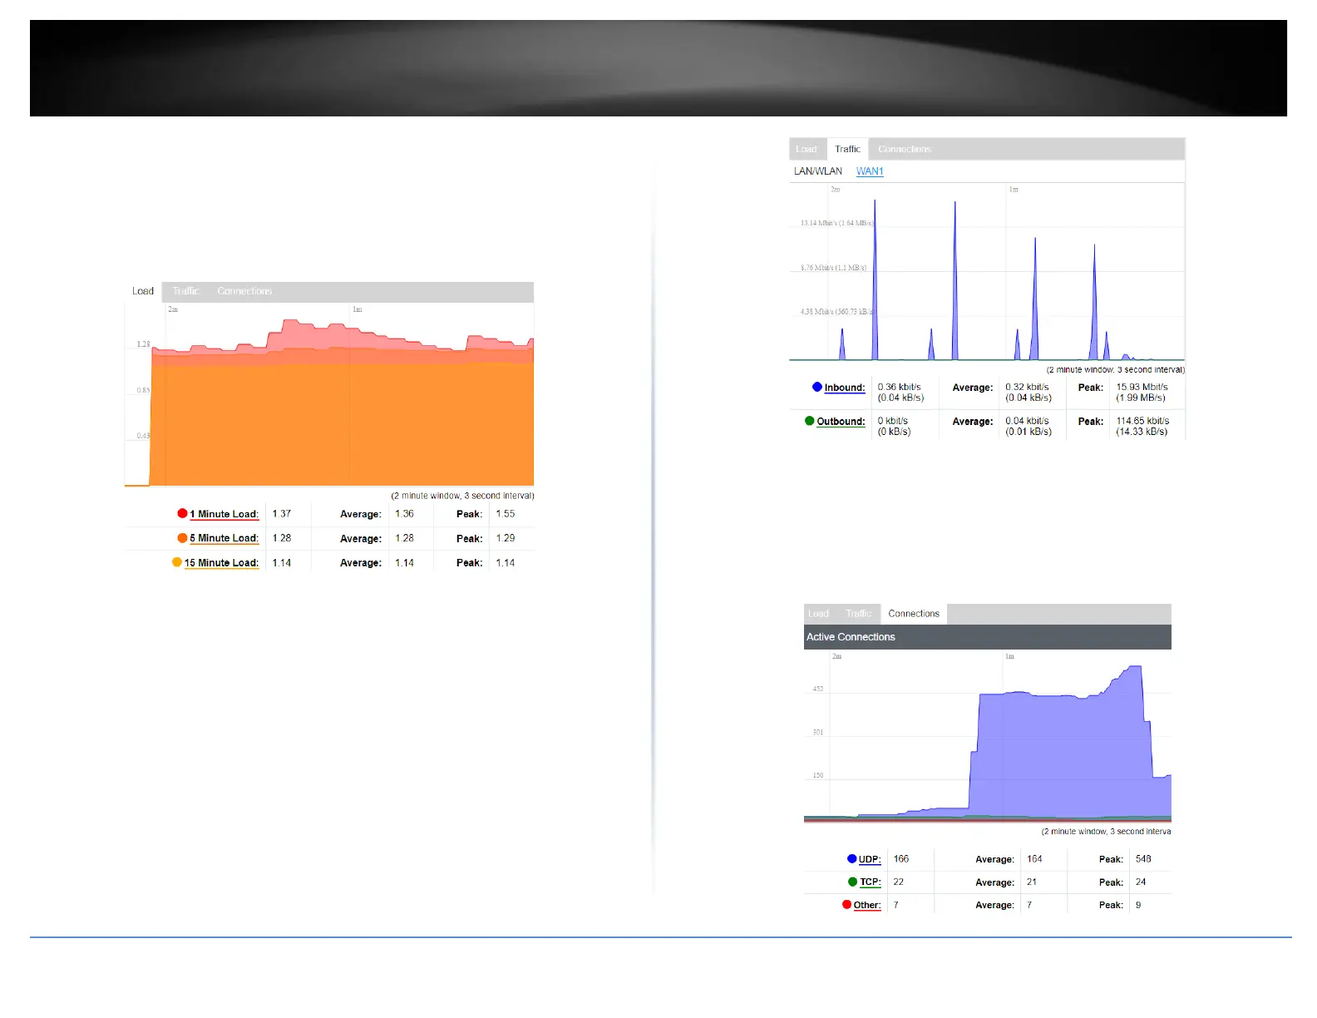Click the 1 Minute Load value 1.37
Viewport: 1317px width, 1018px height.
click(282, 514)
